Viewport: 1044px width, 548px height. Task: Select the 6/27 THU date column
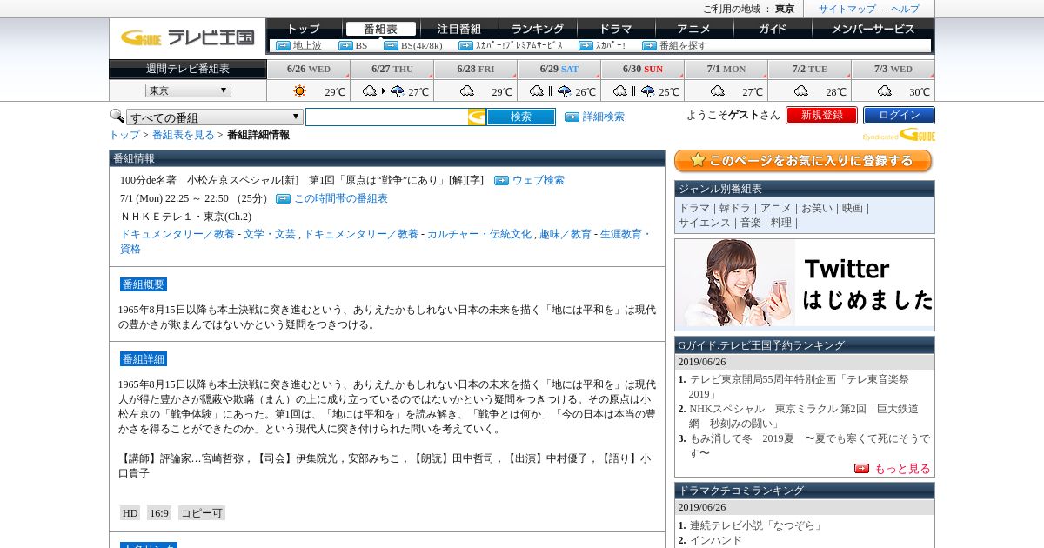coord(392,69)
